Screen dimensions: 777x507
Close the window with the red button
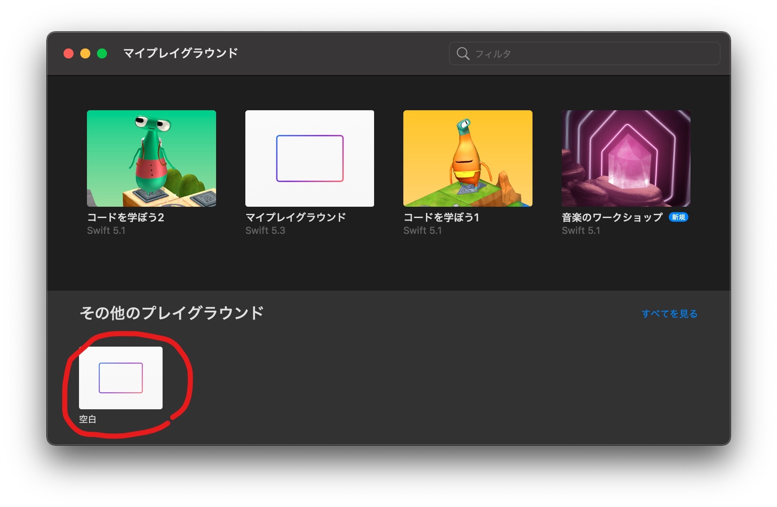[x=69, y=53]
